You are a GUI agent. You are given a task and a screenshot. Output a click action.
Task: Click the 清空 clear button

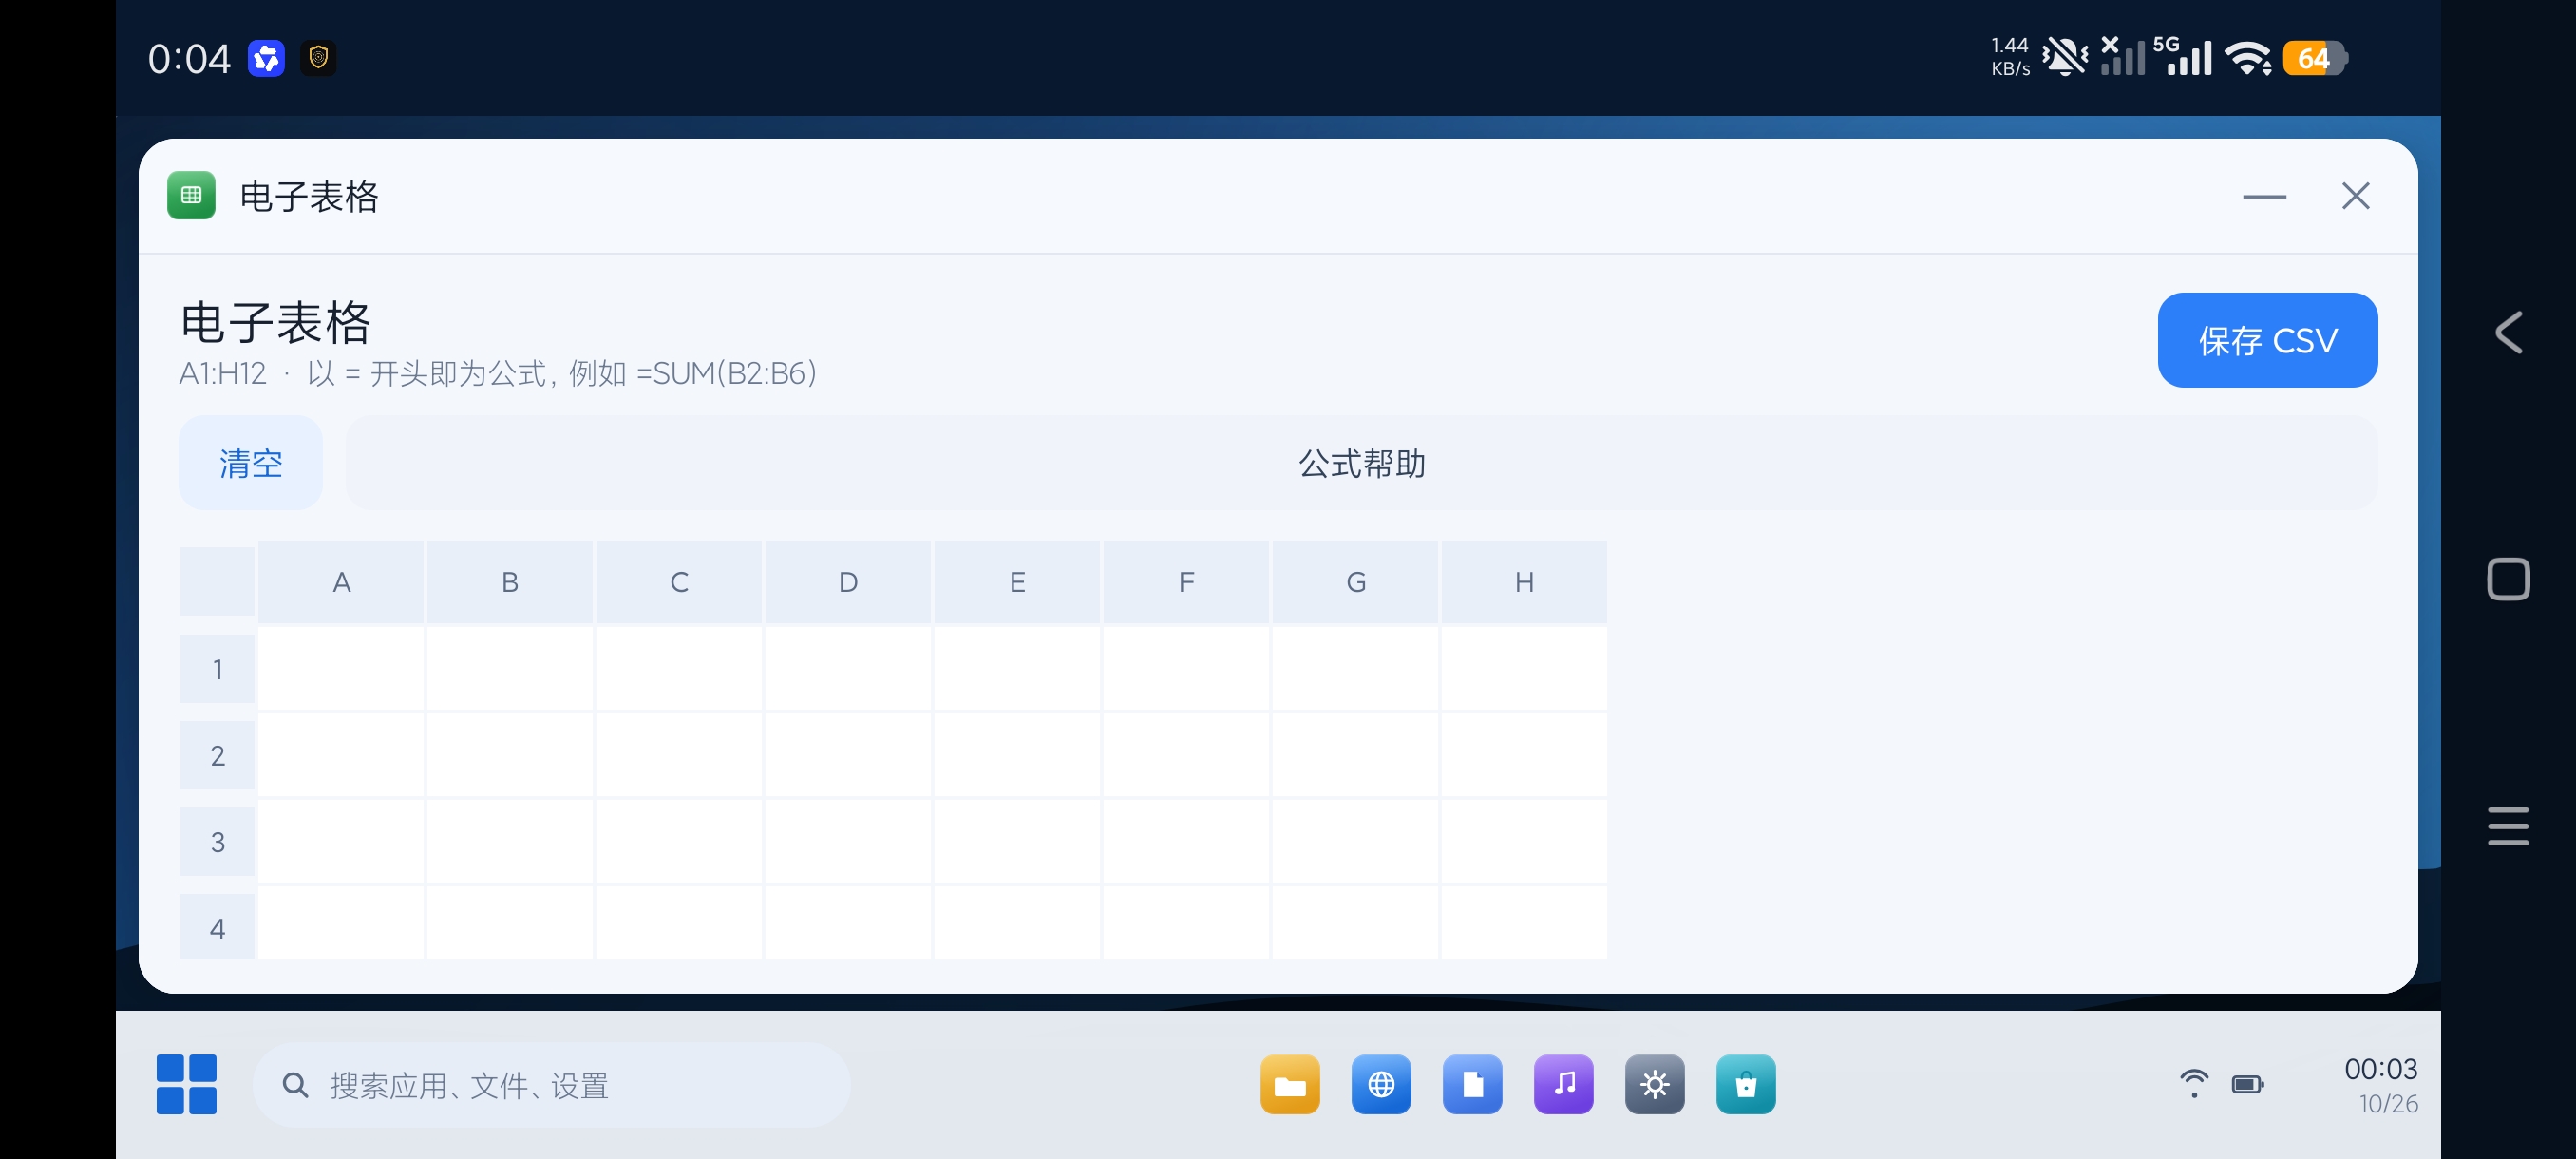pos(251,463)
